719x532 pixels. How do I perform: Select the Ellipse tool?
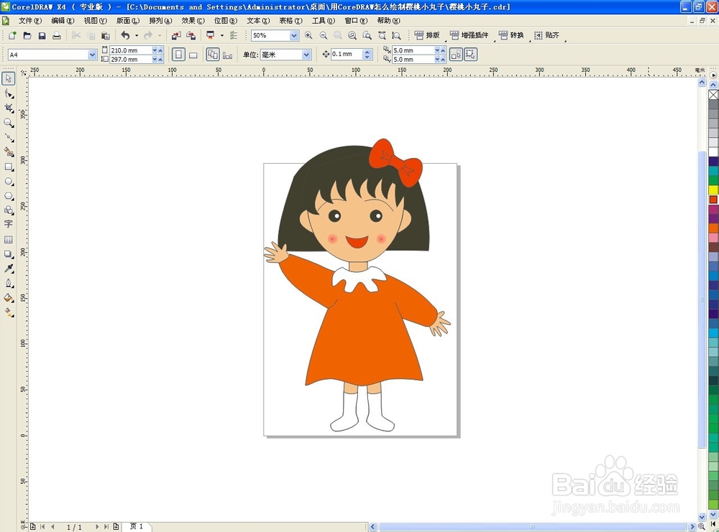click(x=8, y=182)
